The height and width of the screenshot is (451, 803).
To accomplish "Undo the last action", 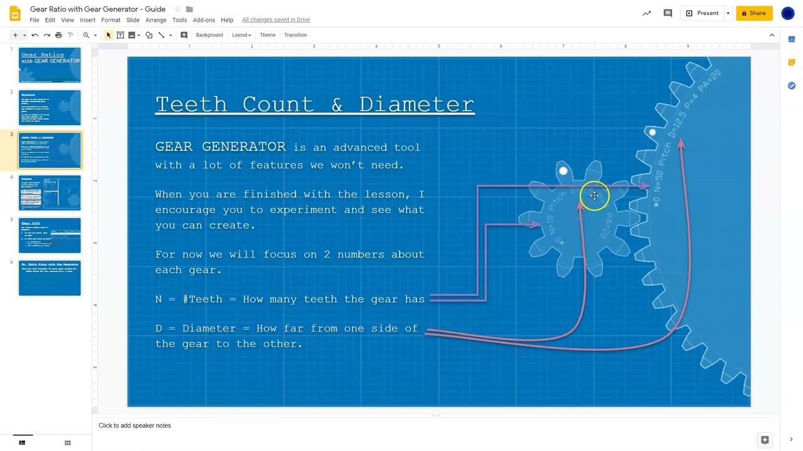I will [35, 35].
